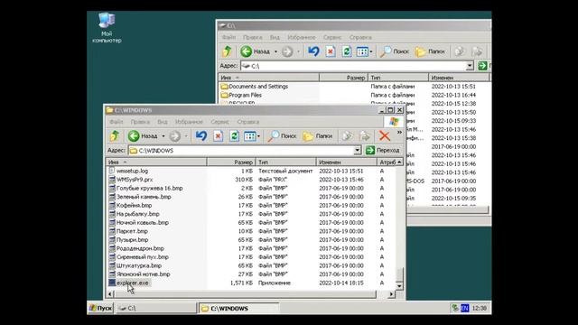Viewport: 578px width, 325px height.
Task: Switch to C:\WINDOWS taskbar button
Action: (x=239, y=308)
